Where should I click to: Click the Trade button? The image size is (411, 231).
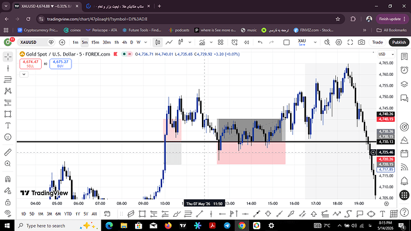[378, 42]
